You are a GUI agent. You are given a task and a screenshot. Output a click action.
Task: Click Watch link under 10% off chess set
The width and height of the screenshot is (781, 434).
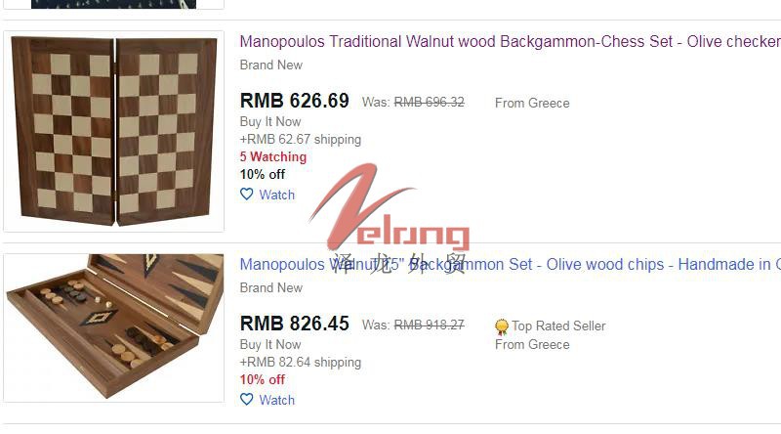click(277, 195)
